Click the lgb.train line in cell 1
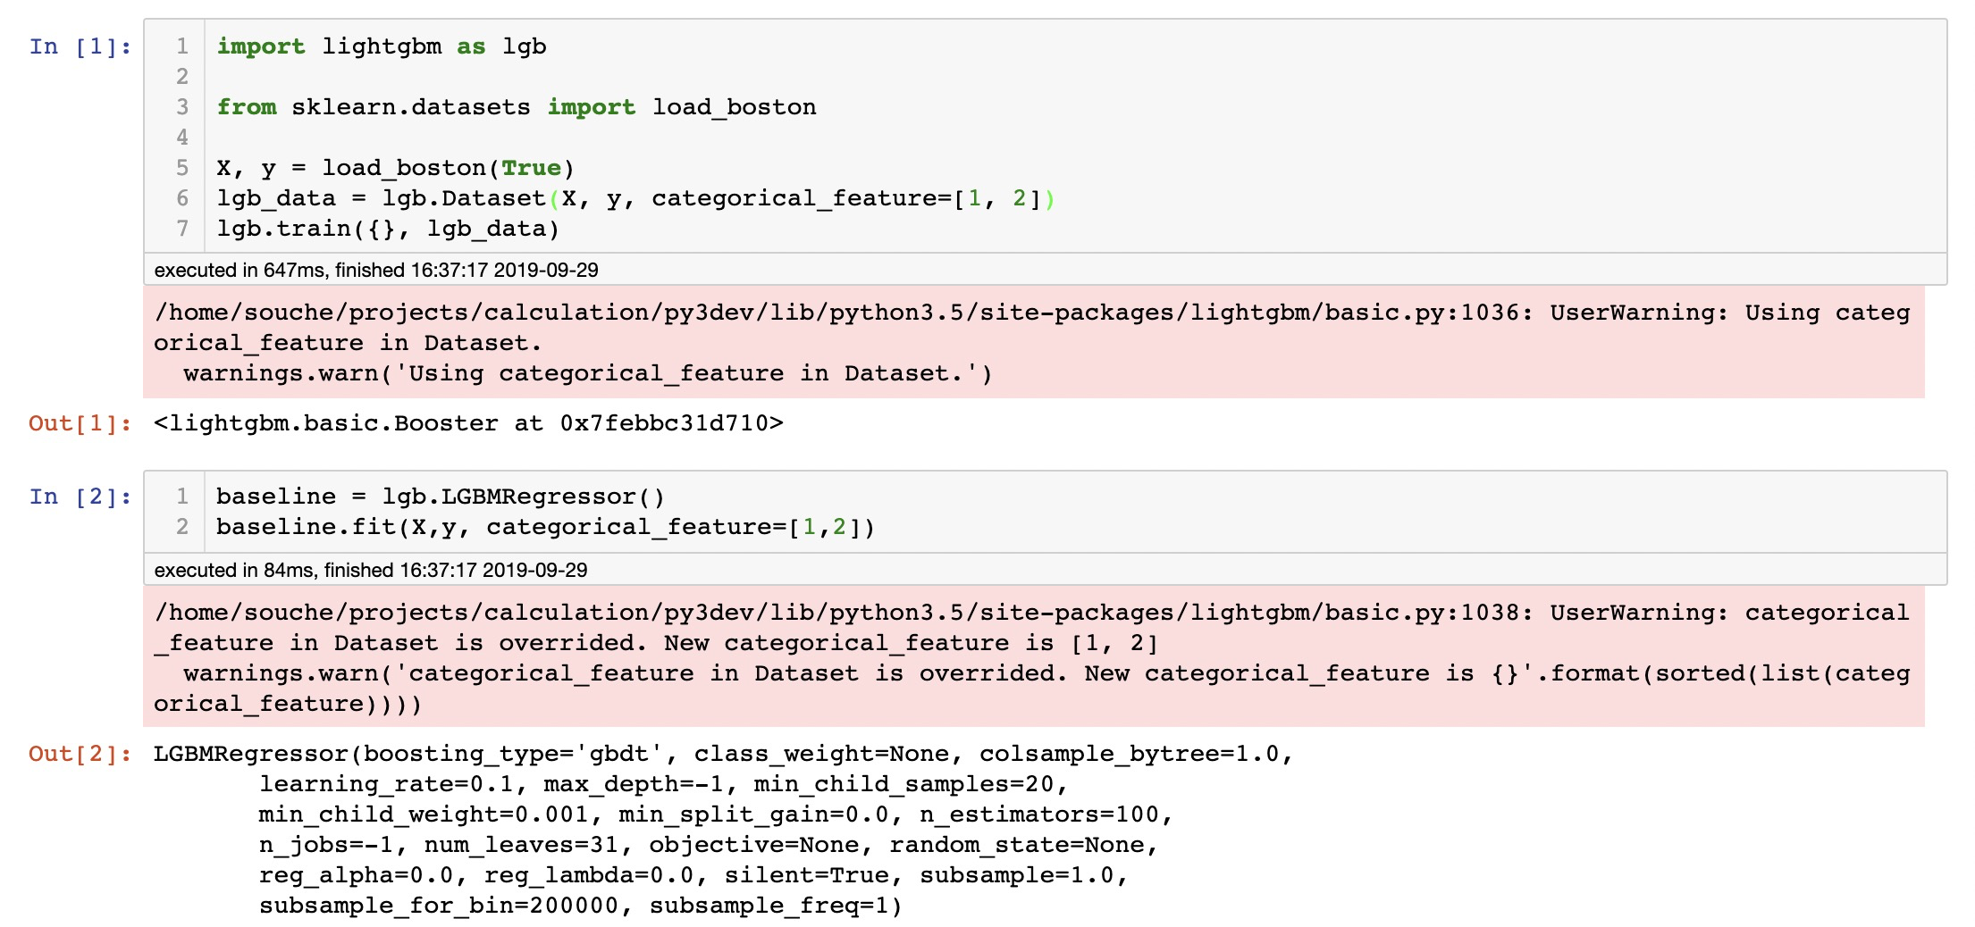 tap(384, 228)
